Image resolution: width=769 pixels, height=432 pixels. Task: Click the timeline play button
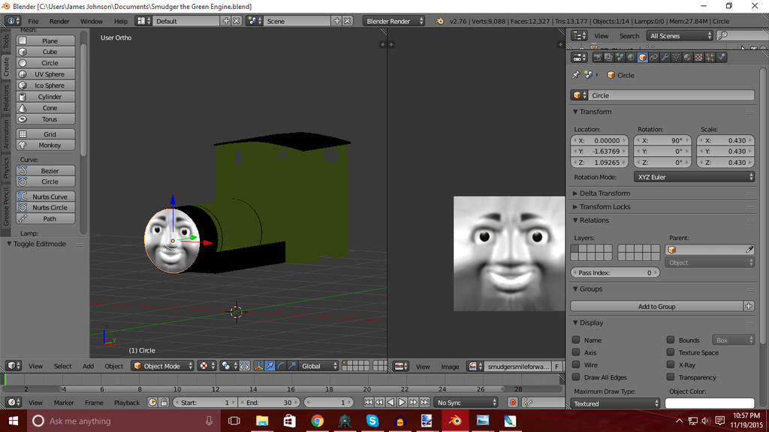[402, 403]
